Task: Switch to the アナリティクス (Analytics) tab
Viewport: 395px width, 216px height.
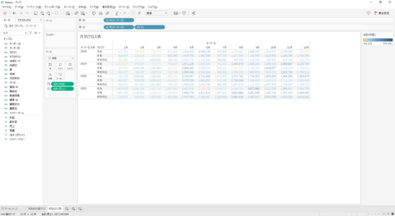Action: tap(24, 20)
